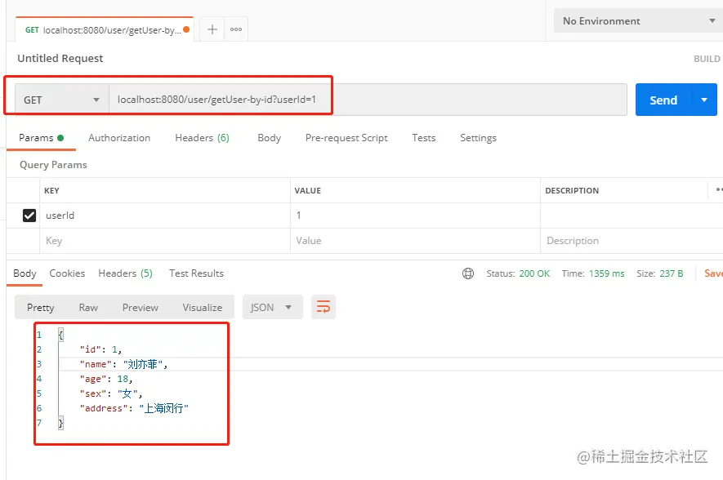Open the request Headers (6) tab
This screenshot has height=480, width=723.
(x=202, y=138)
